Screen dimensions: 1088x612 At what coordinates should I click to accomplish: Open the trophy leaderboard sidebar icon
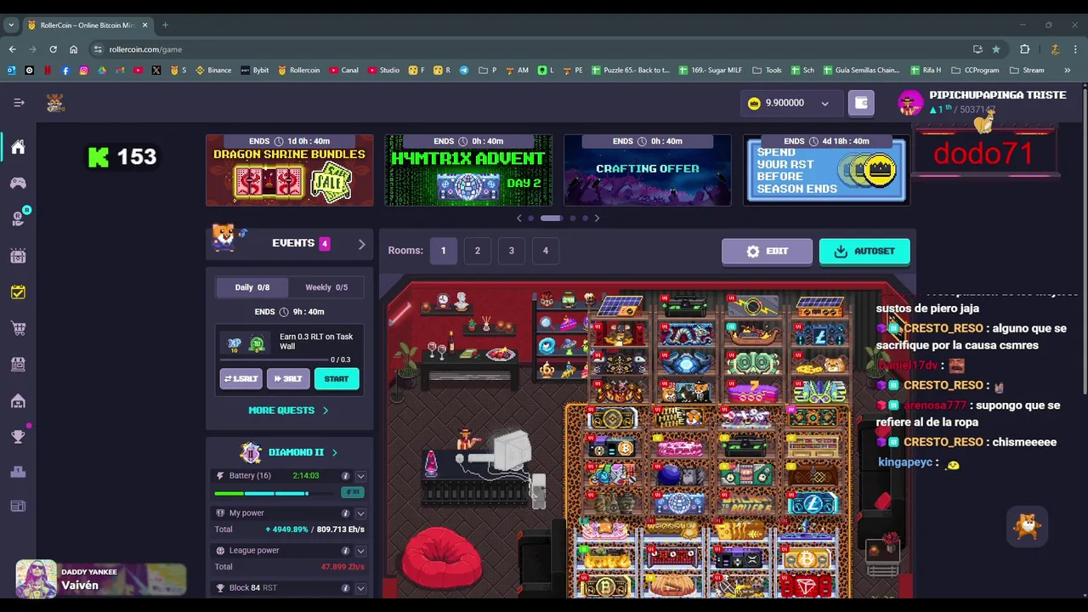click(18, 436)
